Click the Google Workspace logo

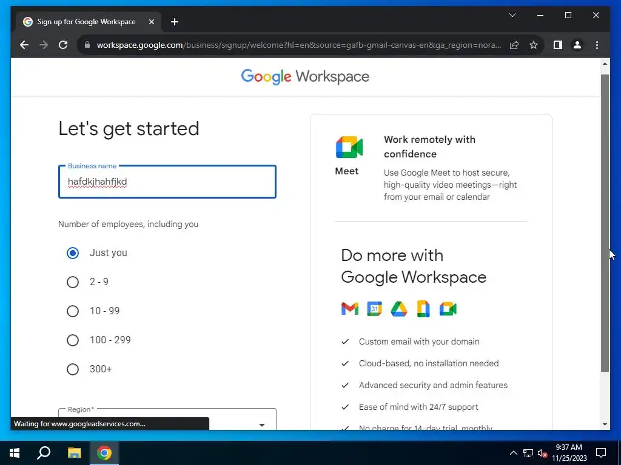coord(305,77)
